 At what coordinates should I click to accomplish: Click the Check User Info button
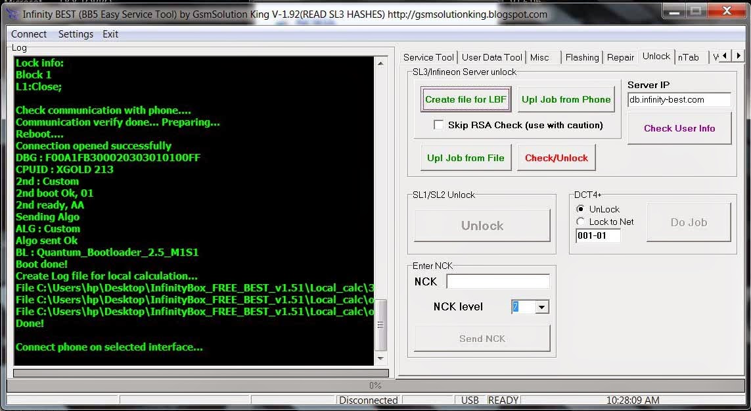[x=679, y=128]
